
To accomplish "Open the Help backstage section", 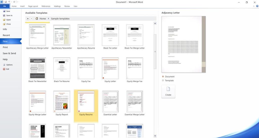I will tap(5, 59).
